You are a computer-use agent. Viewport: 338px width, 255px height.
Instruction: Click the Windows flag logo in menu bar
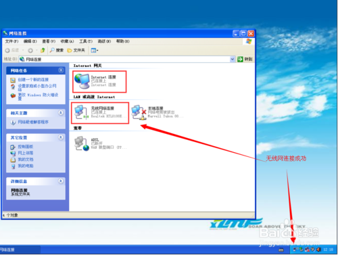pos(249,41)
